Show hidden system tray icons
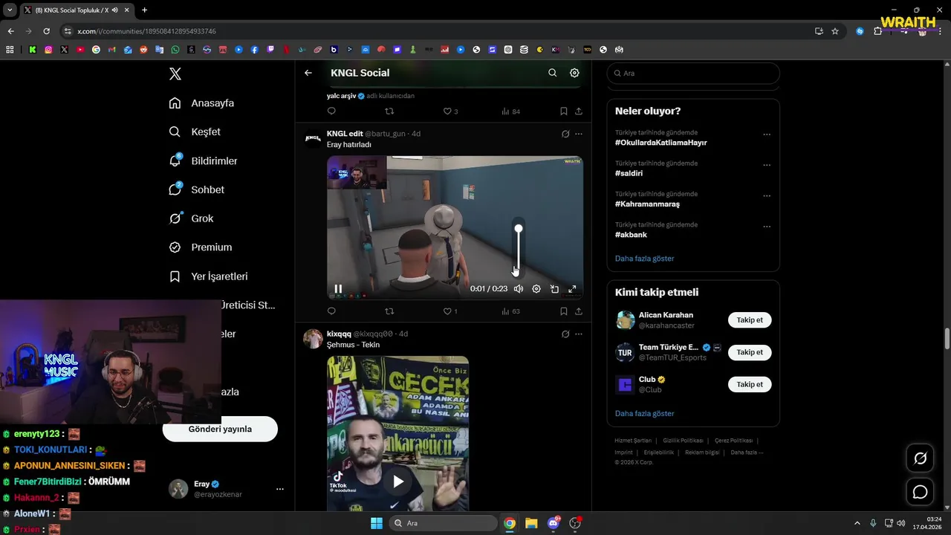 tap(857, 523)
